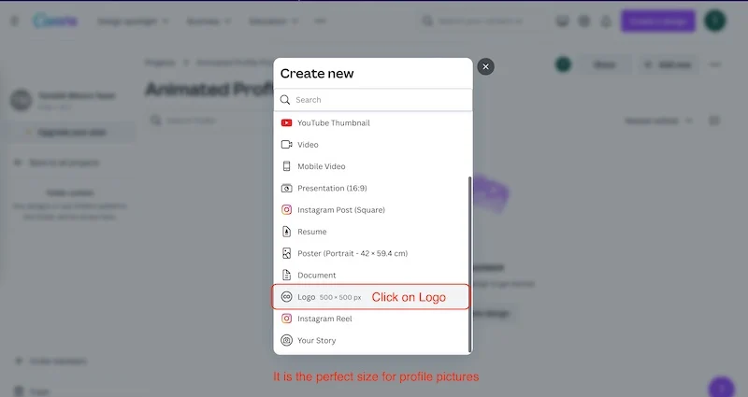Image resolution: width=748 pixels, height=397 pixels.
Task: Close the Create new dialog
Action: point(485,66)
